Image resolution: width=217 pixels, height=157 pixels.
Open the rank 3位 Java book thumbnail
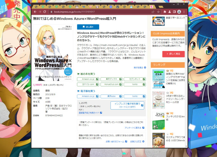point(158,121)
